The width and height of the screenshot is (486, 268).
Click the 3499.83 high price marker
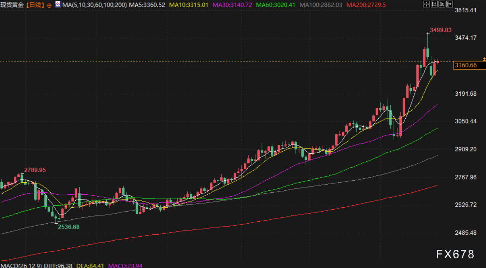click(x=441, y=30)
